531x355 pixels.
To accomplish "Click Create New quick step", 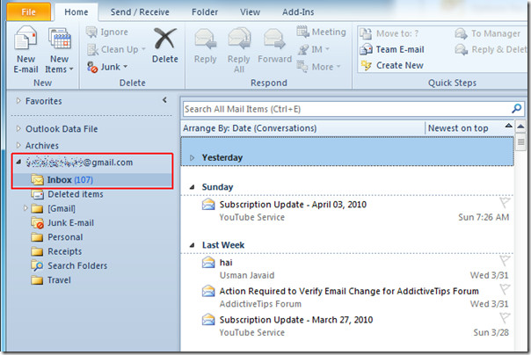I will 392,65.
